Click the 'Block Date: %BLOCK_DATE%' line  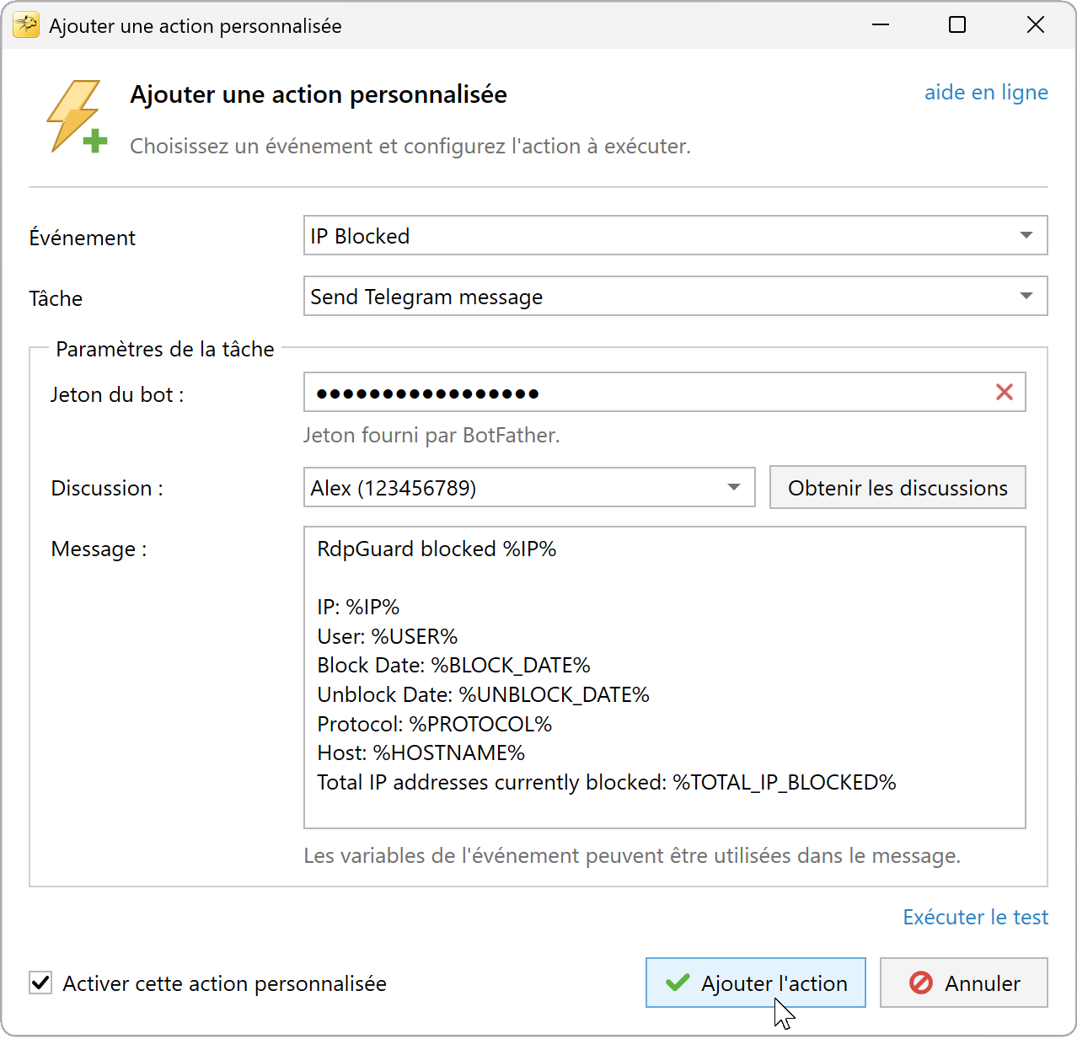453,665
